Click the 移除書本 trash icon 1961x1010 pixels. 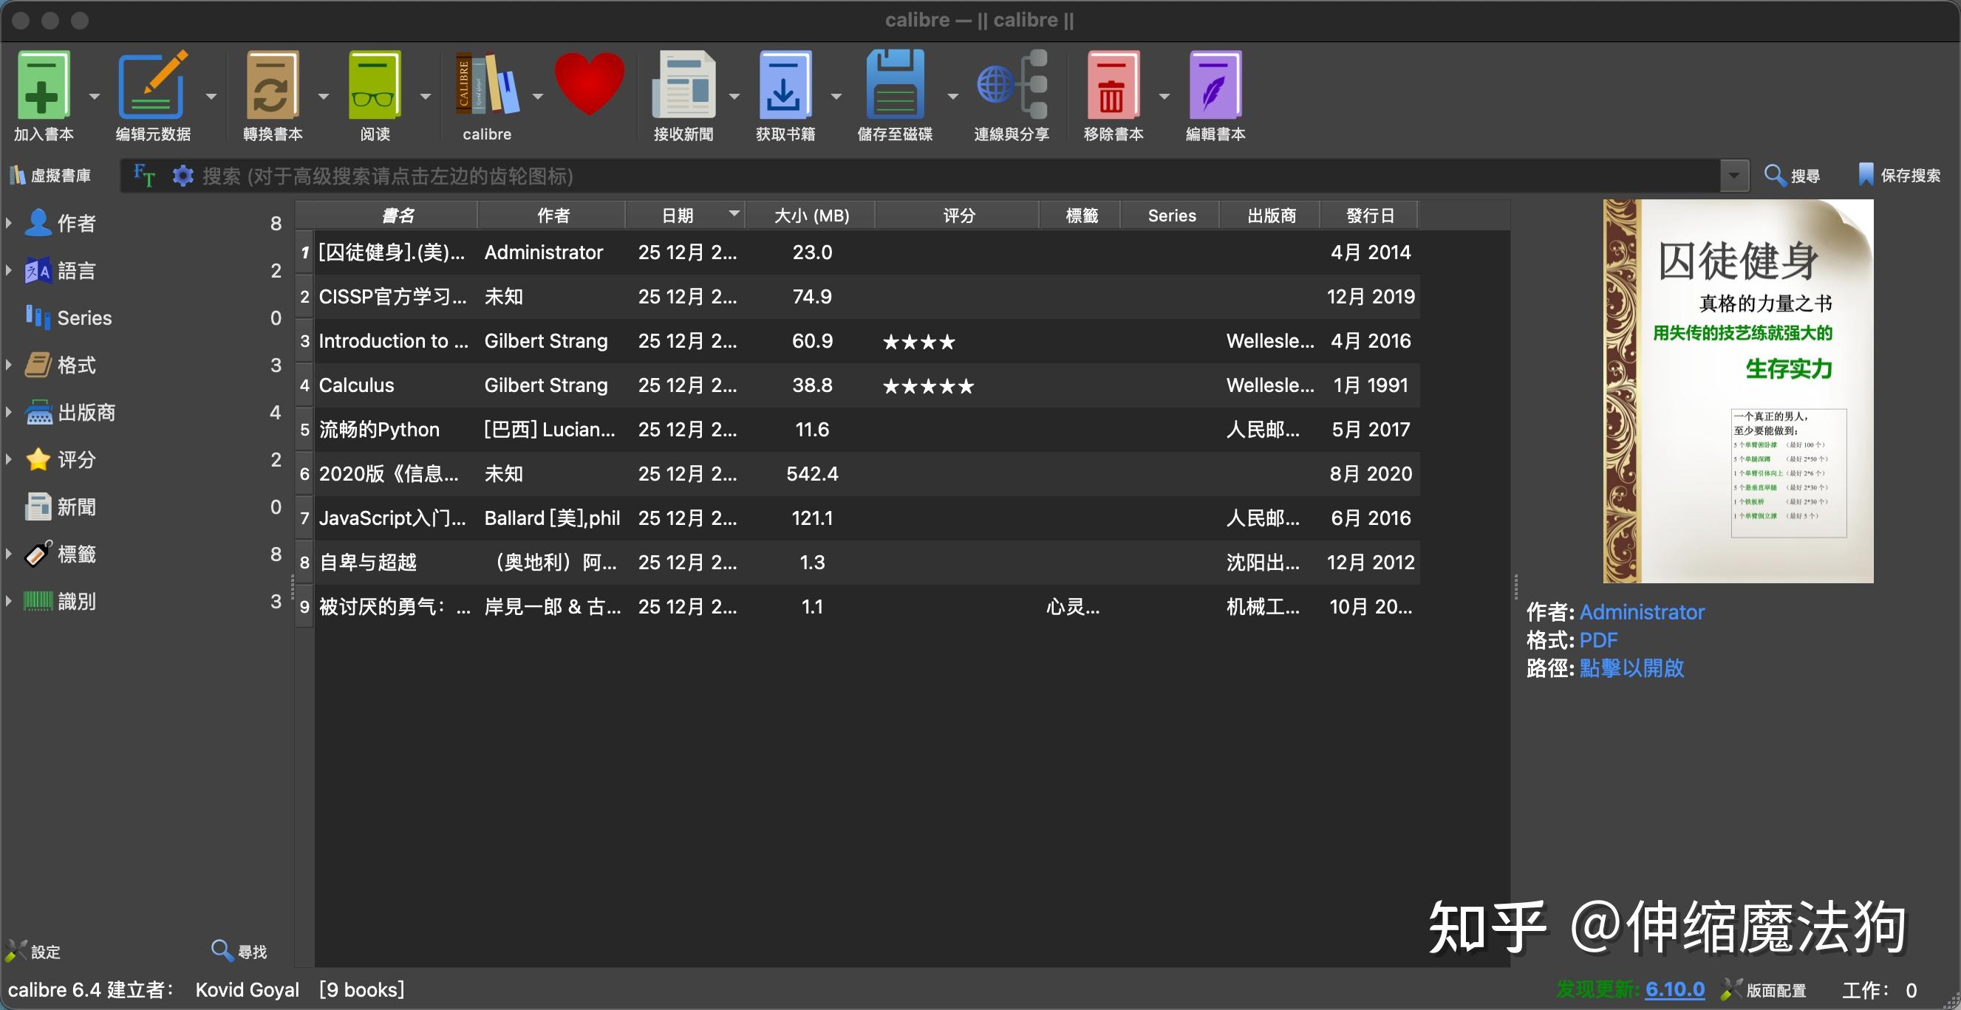pos(1112,86)
